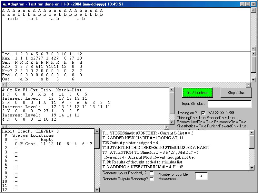
Task: Click the vertical scroll thumb of the Match-List panel
Action: click(172, 103)
